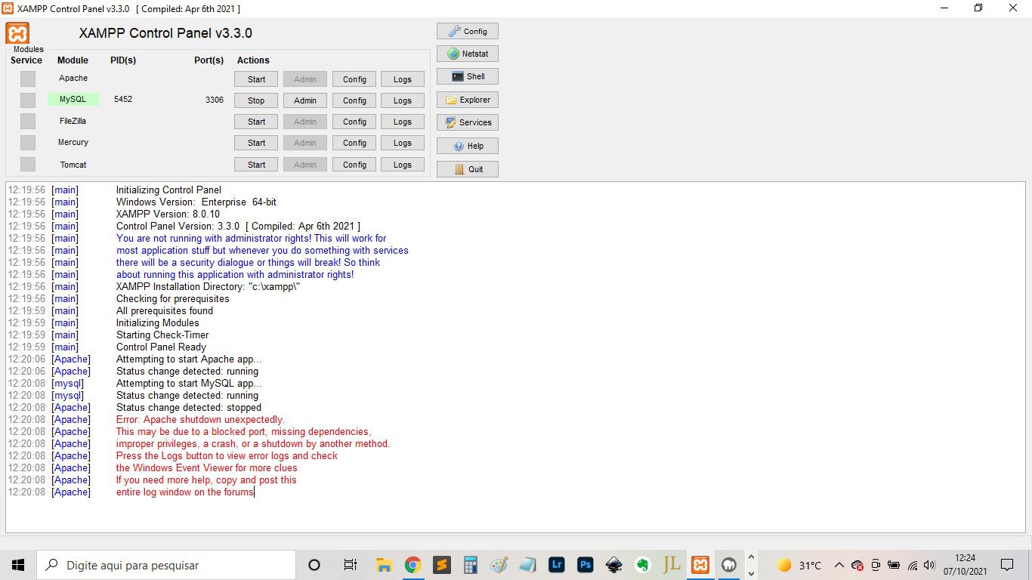This screenshot has width=1032, height=580.
Task: Open Apache module Config
Action: 354,79
